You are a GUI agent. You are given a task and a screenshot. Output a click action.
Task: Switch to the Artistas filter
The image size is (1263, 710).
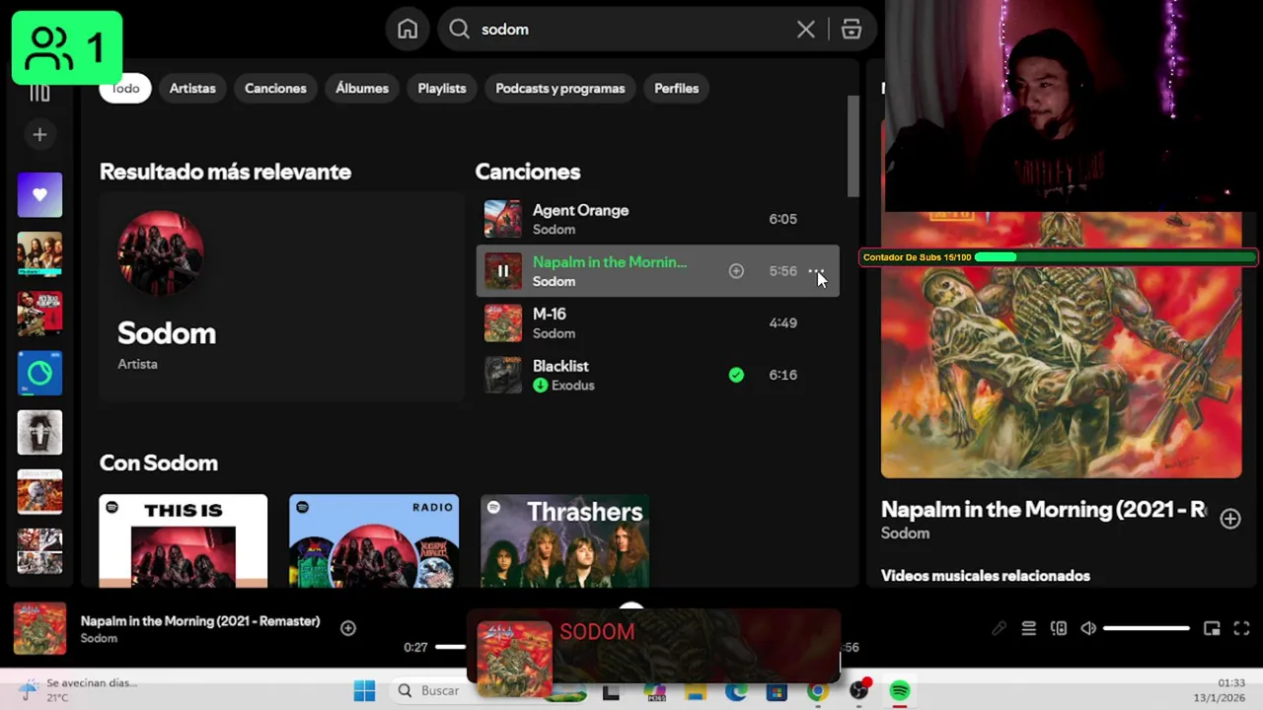point(192,89)
